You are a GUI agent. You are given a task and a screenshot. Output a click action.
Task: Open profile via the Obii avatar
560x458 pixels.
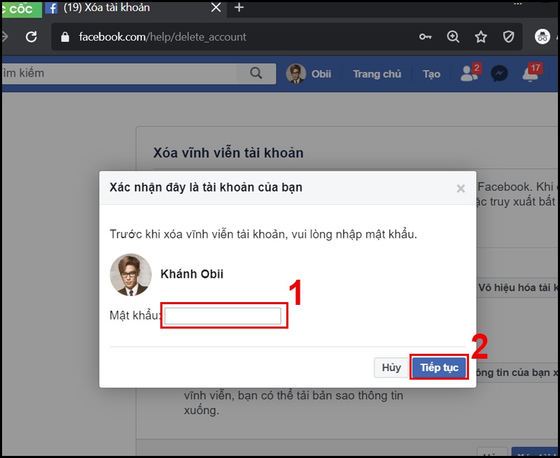[297, 73]
